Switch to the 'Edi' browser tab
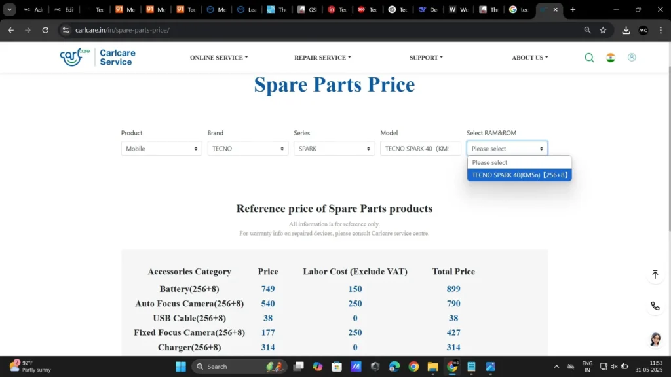 (64, 9)
